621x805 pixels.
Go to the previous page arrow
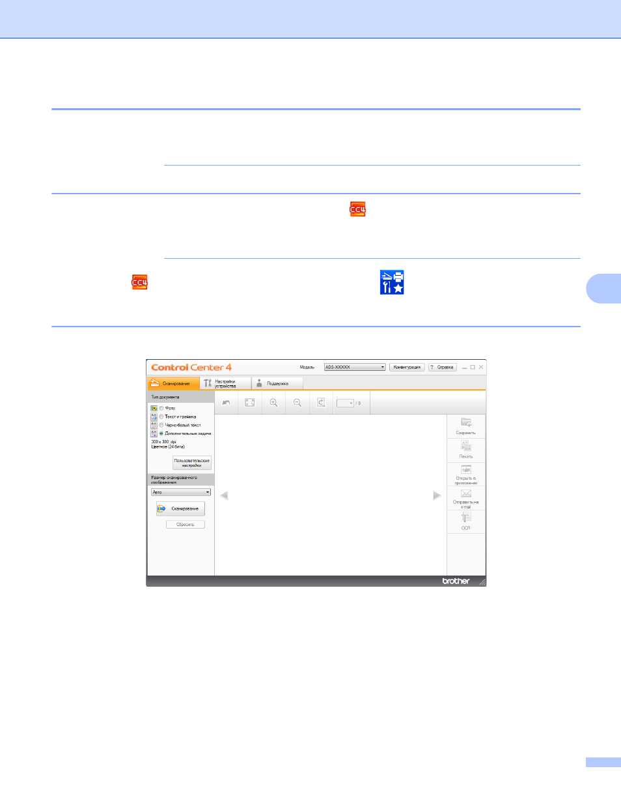coord(224,495)
